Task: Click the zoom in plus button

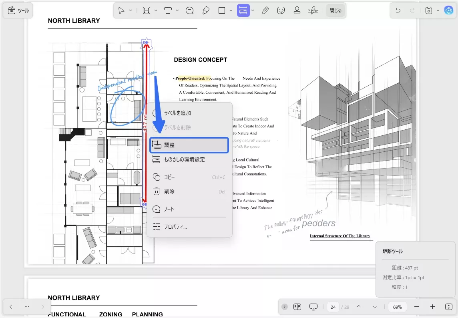Action: (432, 307)
